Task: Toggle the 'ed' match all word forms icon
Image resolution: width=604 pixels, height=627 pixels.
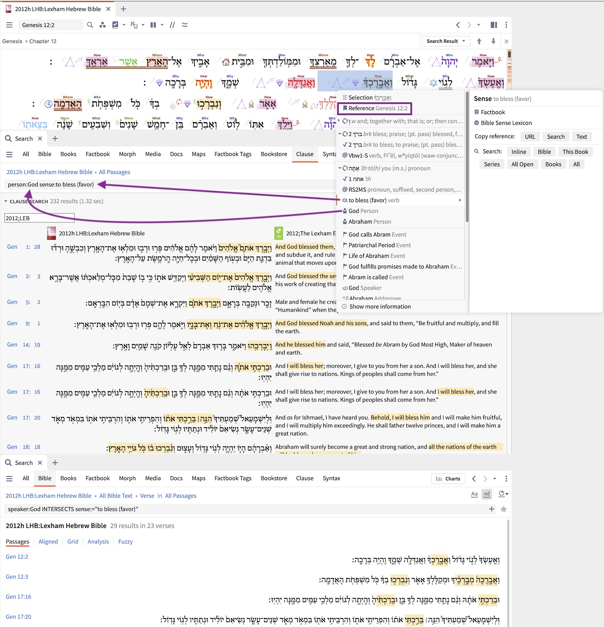Action: pyautogui.click(x=487, y=494)
